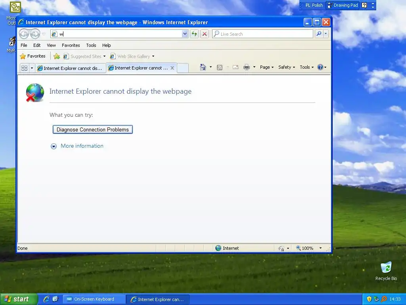This screenshot has height=305, width=406.
Task: Open the Safety command menu
Action: coord(287,67)
